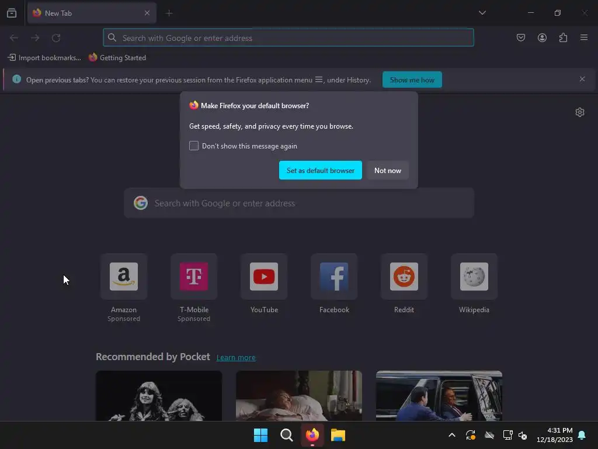
Task: Click the OneDrive cloud tray icon
Action: [489, 435]
